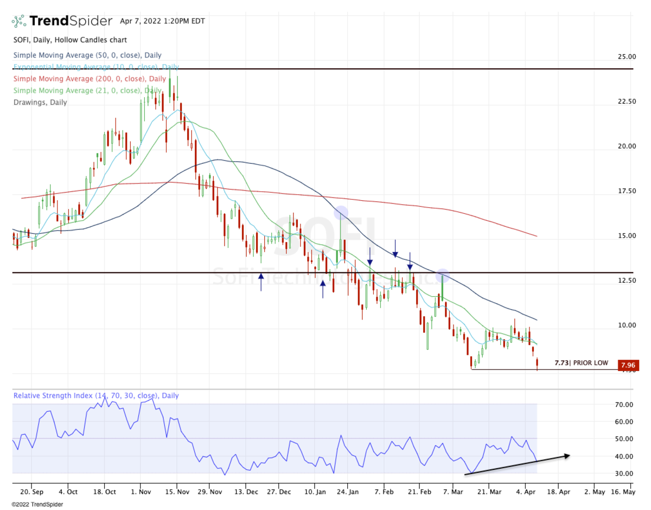Screen dimensions: 651x510
Task: Open the Exponential Moving Average 10 legend entry
Action: tap(95, 67)
